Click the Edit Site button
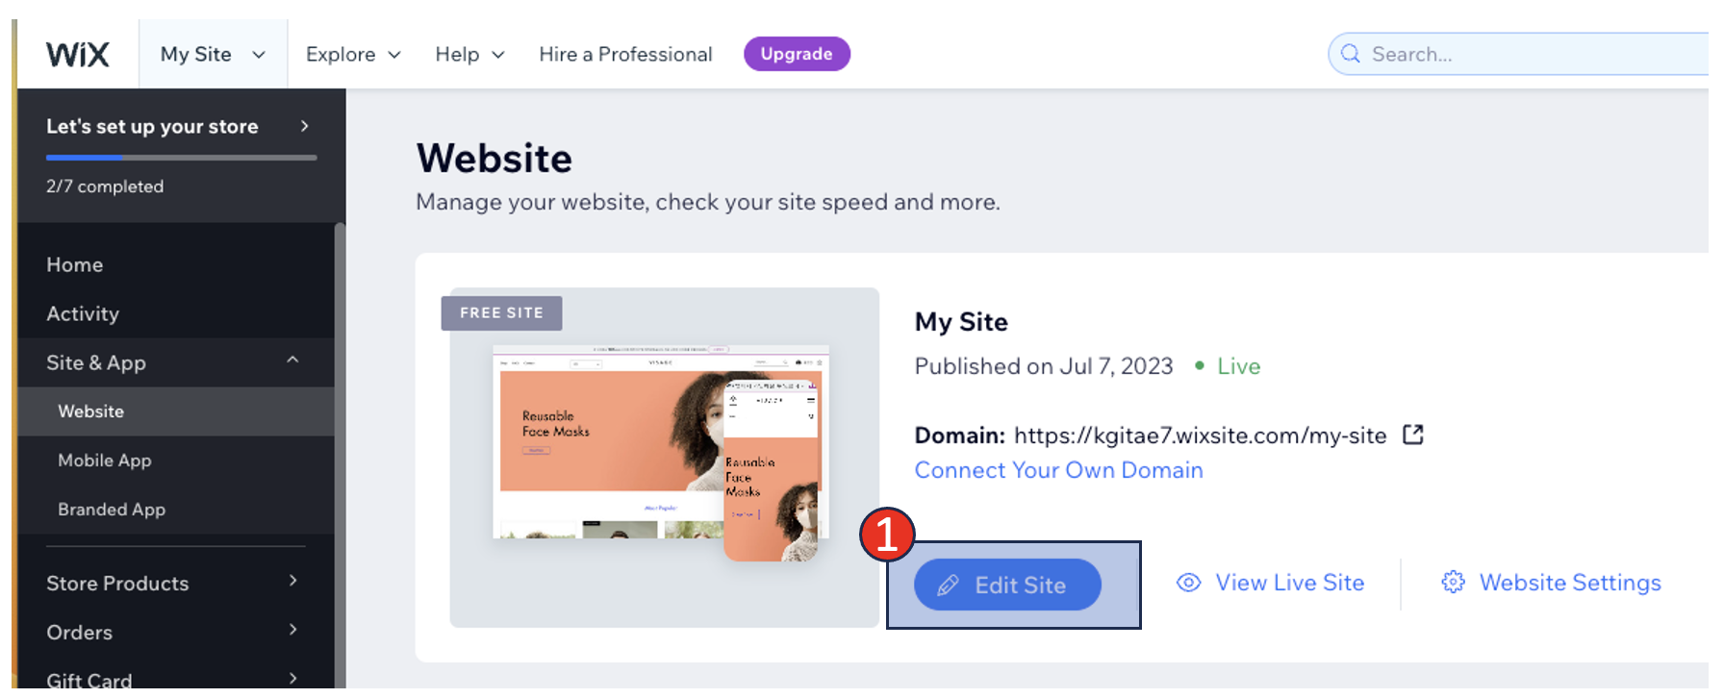Image resolution: width=1724 pixels, height=698 pixels. click(x=1007, y=585)
